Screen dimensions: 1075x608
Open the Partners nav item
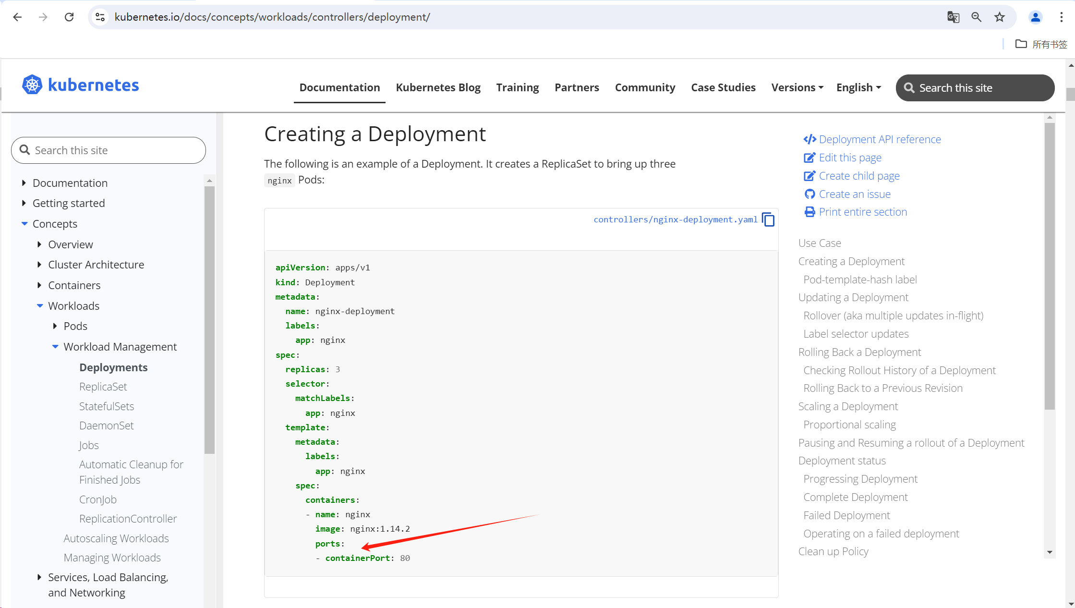click(x=577, y=87)
